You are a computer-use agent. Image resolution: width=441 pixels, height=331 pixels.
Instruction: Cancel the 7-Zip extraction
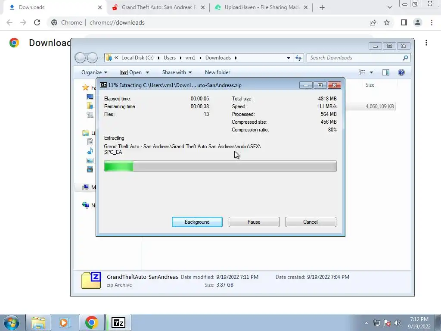pyautogui.click(x=311, y=222)
